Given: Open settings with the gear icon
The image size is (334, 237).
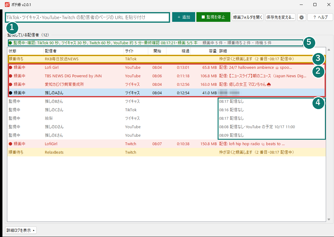Looking at the screenshot, I should tap(301, 17).
